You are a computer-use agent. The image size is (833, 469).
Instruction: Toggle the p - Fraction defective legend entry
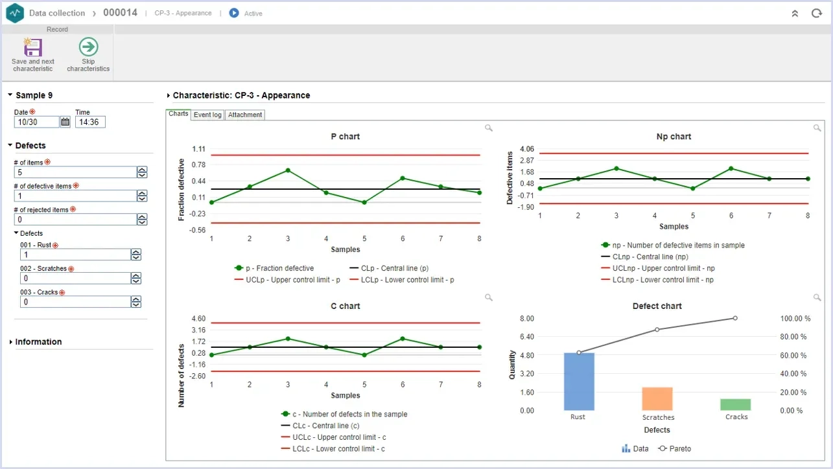(x=274, y=268)
